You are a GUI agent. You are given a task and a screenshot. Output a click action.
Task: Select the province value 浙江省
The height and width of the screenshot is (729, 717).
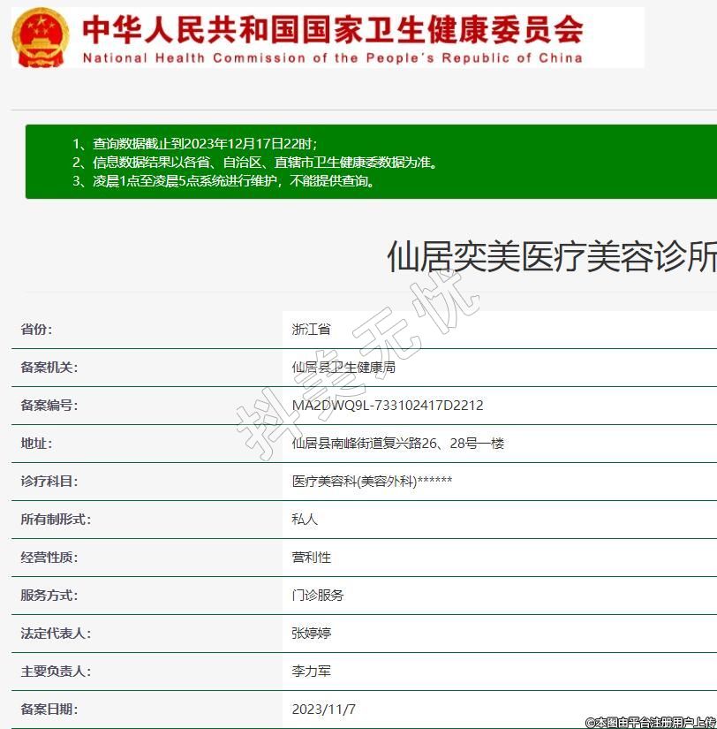tap(311, 330)
